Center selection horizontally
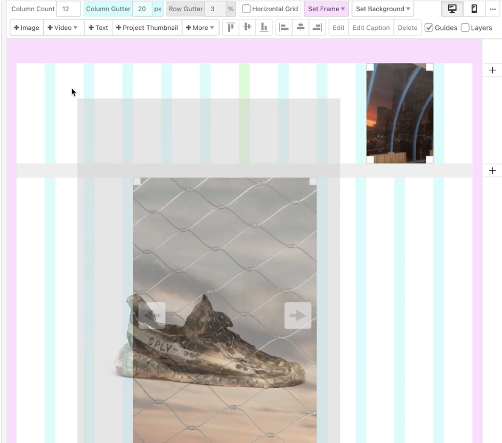Image resolution: width=502 pixels, height=443 pixels. [300, 27]
